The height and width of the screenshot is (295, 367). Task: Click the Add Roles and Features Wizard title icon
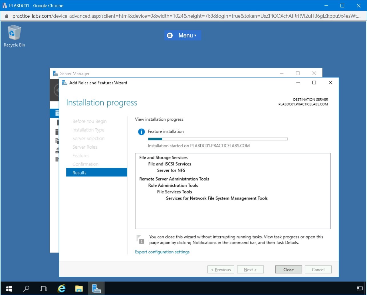click(x=65, y=83)
